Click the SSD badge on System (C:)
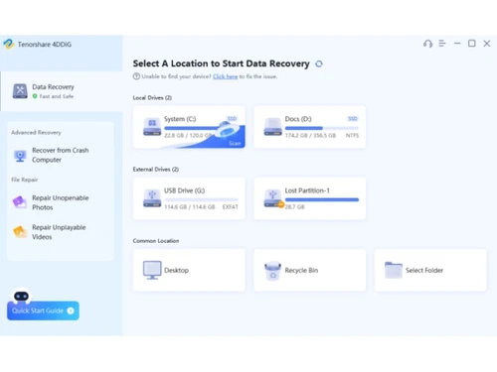Viewport: 497px width, 372px height. click(232, 119)
